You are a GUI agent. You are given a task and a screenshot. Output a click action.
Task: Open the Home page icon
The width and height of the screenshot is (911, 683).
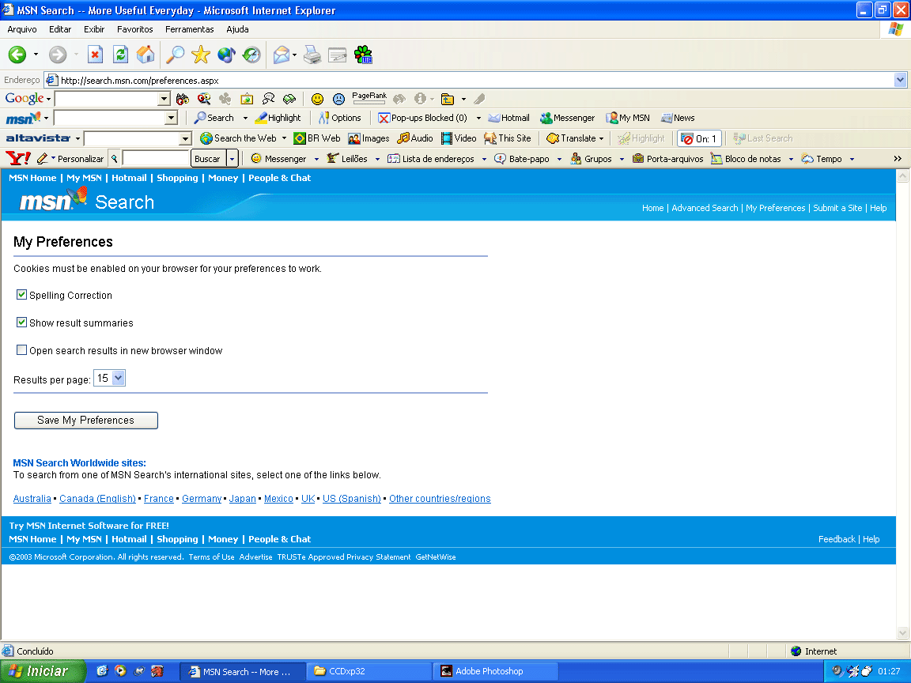click(146, 55)
